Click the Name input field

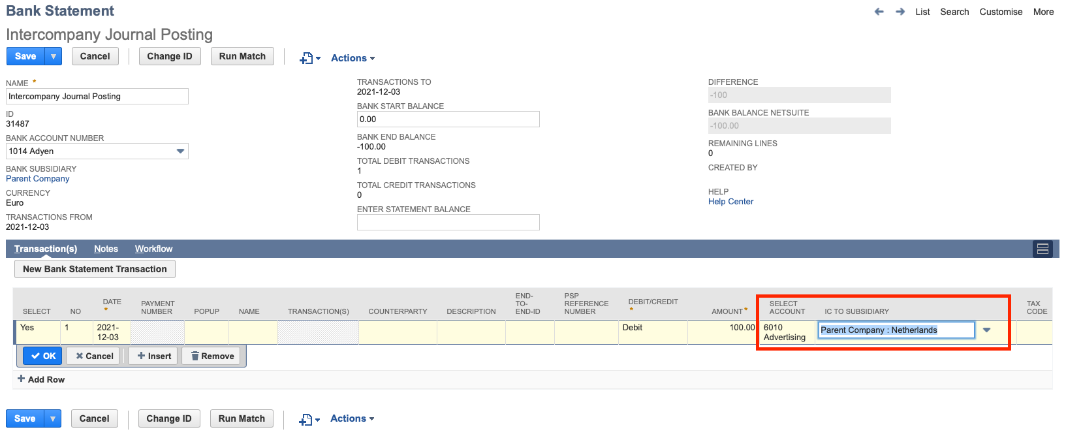pos(97,97)
